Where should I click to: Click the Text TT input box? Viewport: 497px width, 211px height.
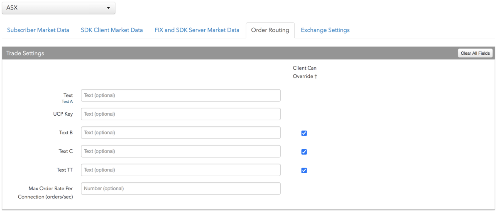[x=181, y=170]
